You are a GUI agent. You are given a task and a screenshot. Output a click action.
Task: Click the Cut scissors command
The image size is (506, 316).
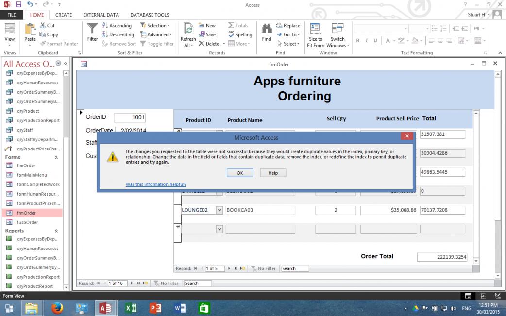[x=47, y=25]
